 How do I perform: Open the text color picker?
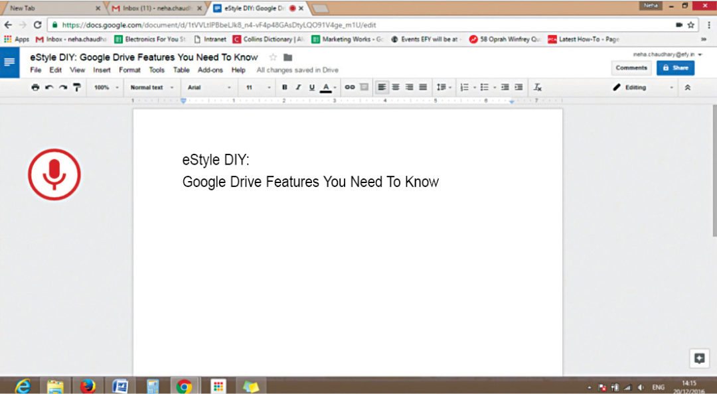[x=326, y=88]
